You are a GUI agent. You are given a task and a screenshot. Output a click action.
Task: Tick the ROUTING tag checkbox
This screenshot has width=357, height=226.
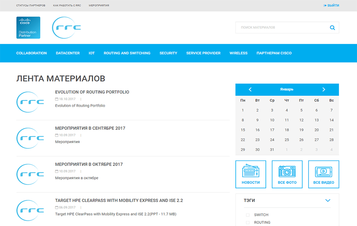(248, 223)
